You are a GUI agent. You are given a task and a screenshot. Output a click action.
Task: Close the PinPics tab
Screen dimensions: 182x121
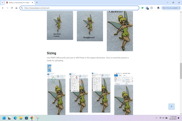[32, 3]
